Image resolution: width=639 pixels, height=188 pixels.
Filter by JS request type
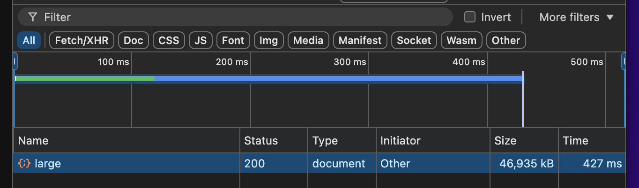tap(201, 40)
